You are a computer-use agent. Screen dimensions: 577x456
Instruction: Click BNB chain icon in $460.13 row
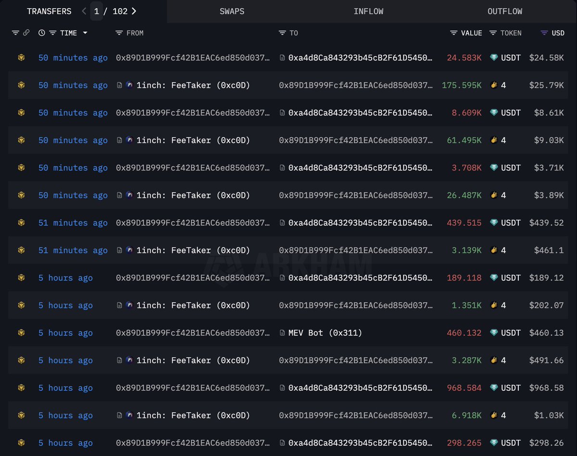click(x=21, y=333)
